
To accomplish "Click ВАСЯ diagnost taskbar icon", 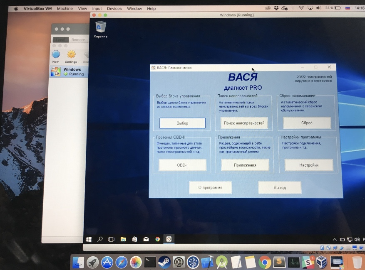I will [169, 239].
